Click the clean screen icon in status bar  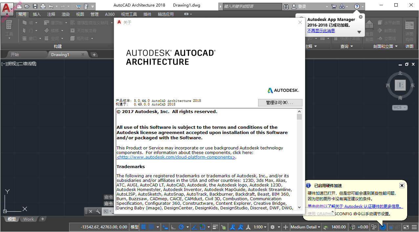[x=406, y=227]
